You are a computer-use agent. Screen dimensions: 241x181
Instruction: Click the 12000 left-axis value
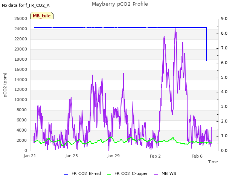21,90
